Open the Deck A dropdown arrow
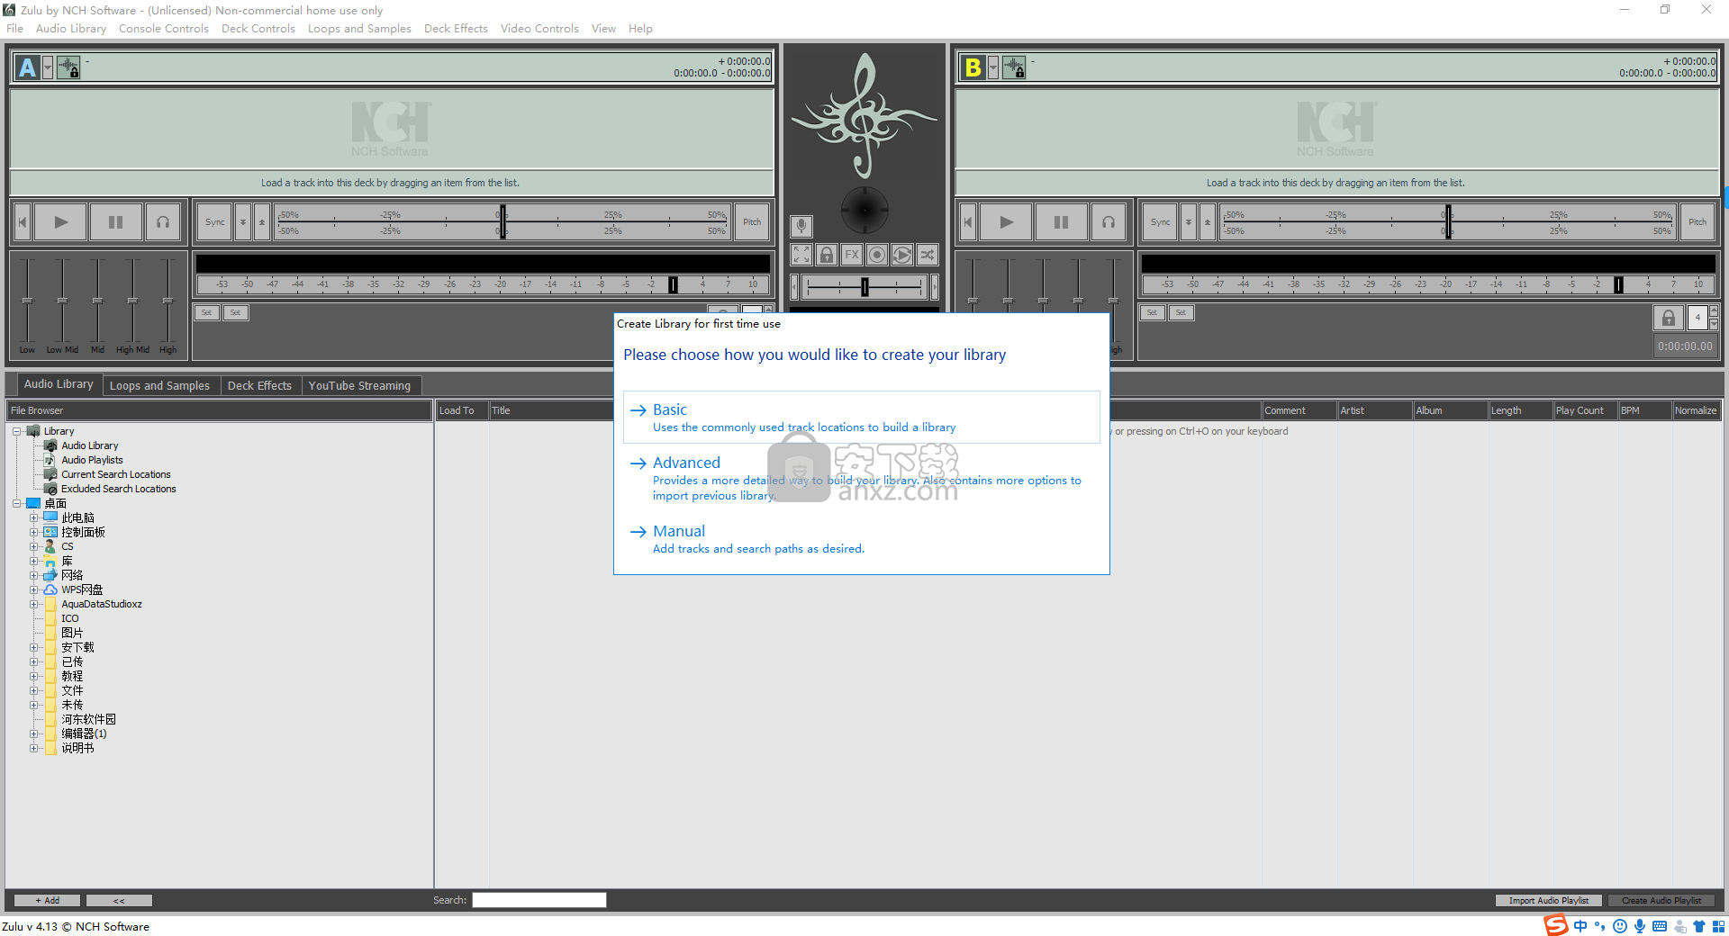1729x936 pixels. pyautogui.click(x=48, y=67)
